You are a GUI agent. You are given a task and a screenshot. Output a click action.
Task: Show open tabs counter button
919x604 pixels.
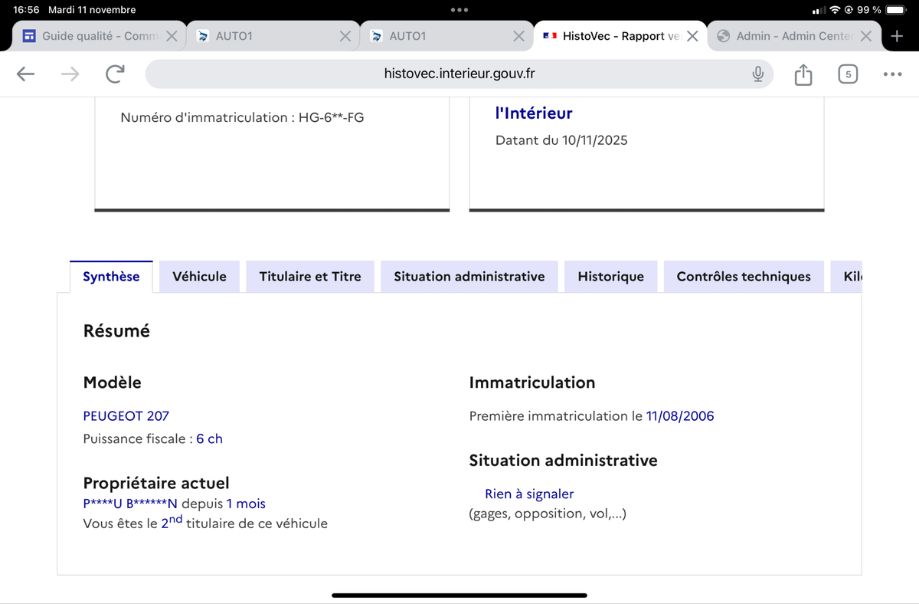pyautogui.click(x=847, y=74)
